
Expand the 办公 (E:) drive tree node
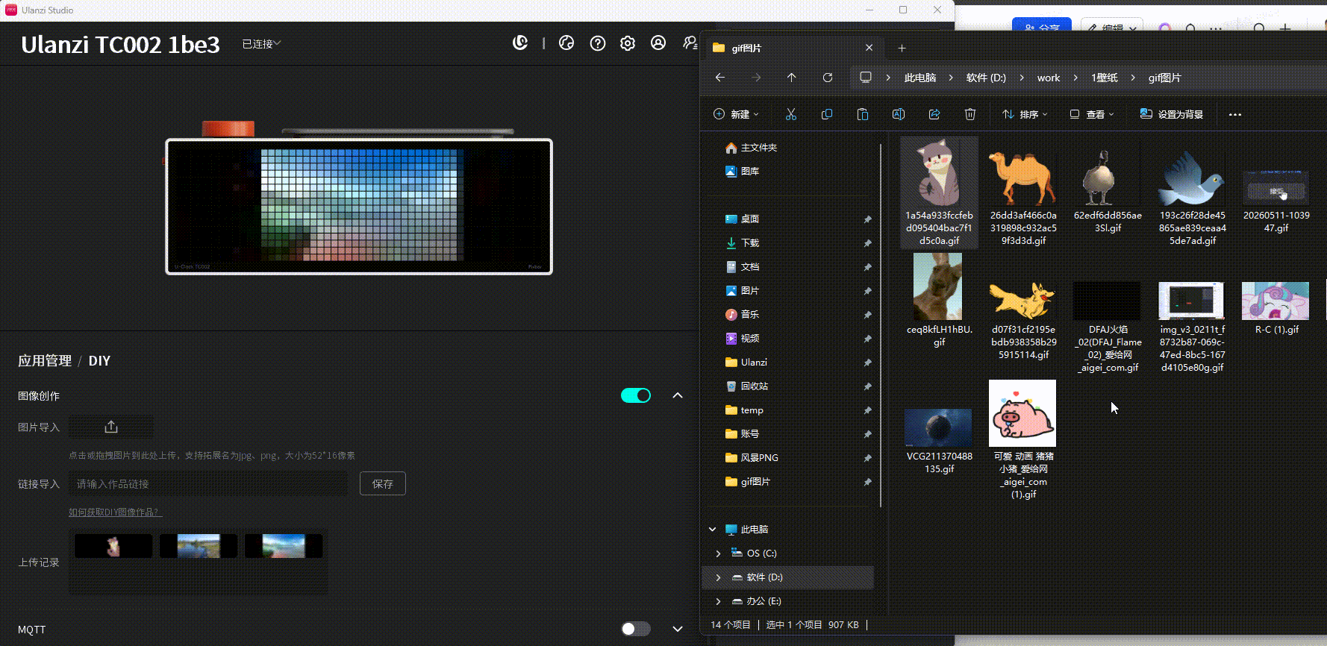(x=718, y=601)
